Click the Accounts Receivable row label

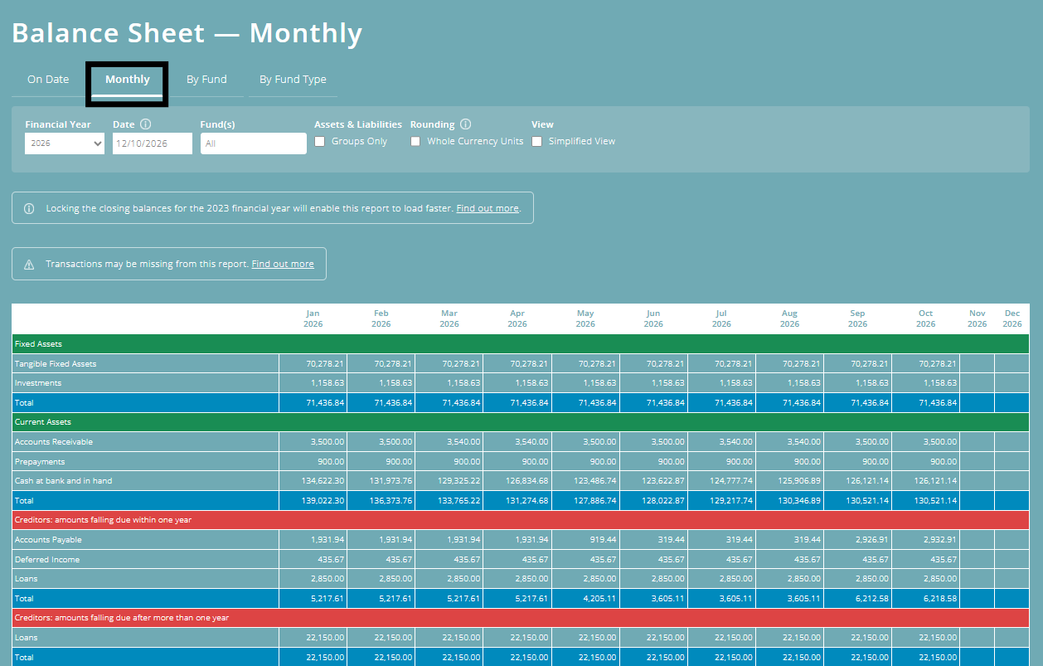(54, 442)
